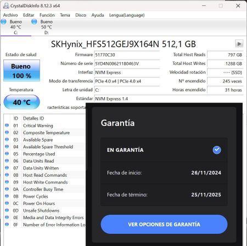Minimize the CrystalDiskInfo window

[204, 6]
